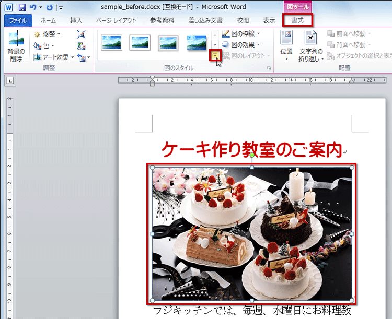Click the top-left picture resize handle

(152, 168)
